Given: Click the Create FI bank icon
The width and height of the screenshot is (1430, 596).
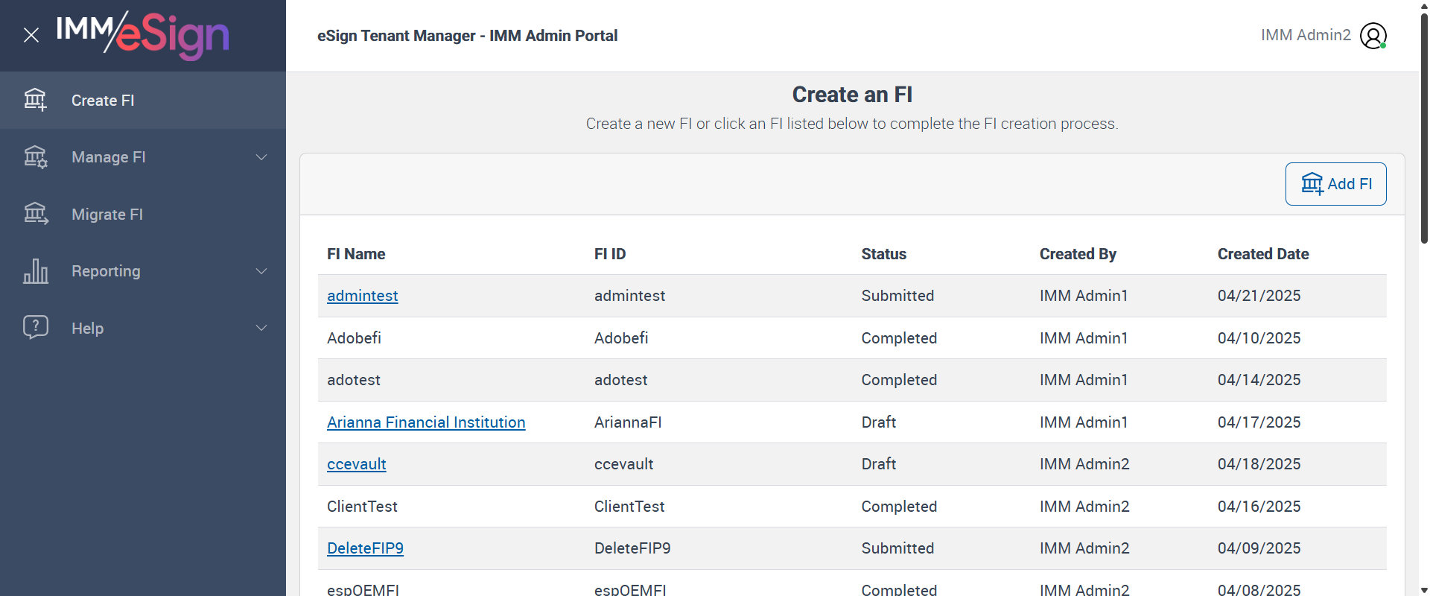Looking at the screenshot, I should tap(35, 100).
